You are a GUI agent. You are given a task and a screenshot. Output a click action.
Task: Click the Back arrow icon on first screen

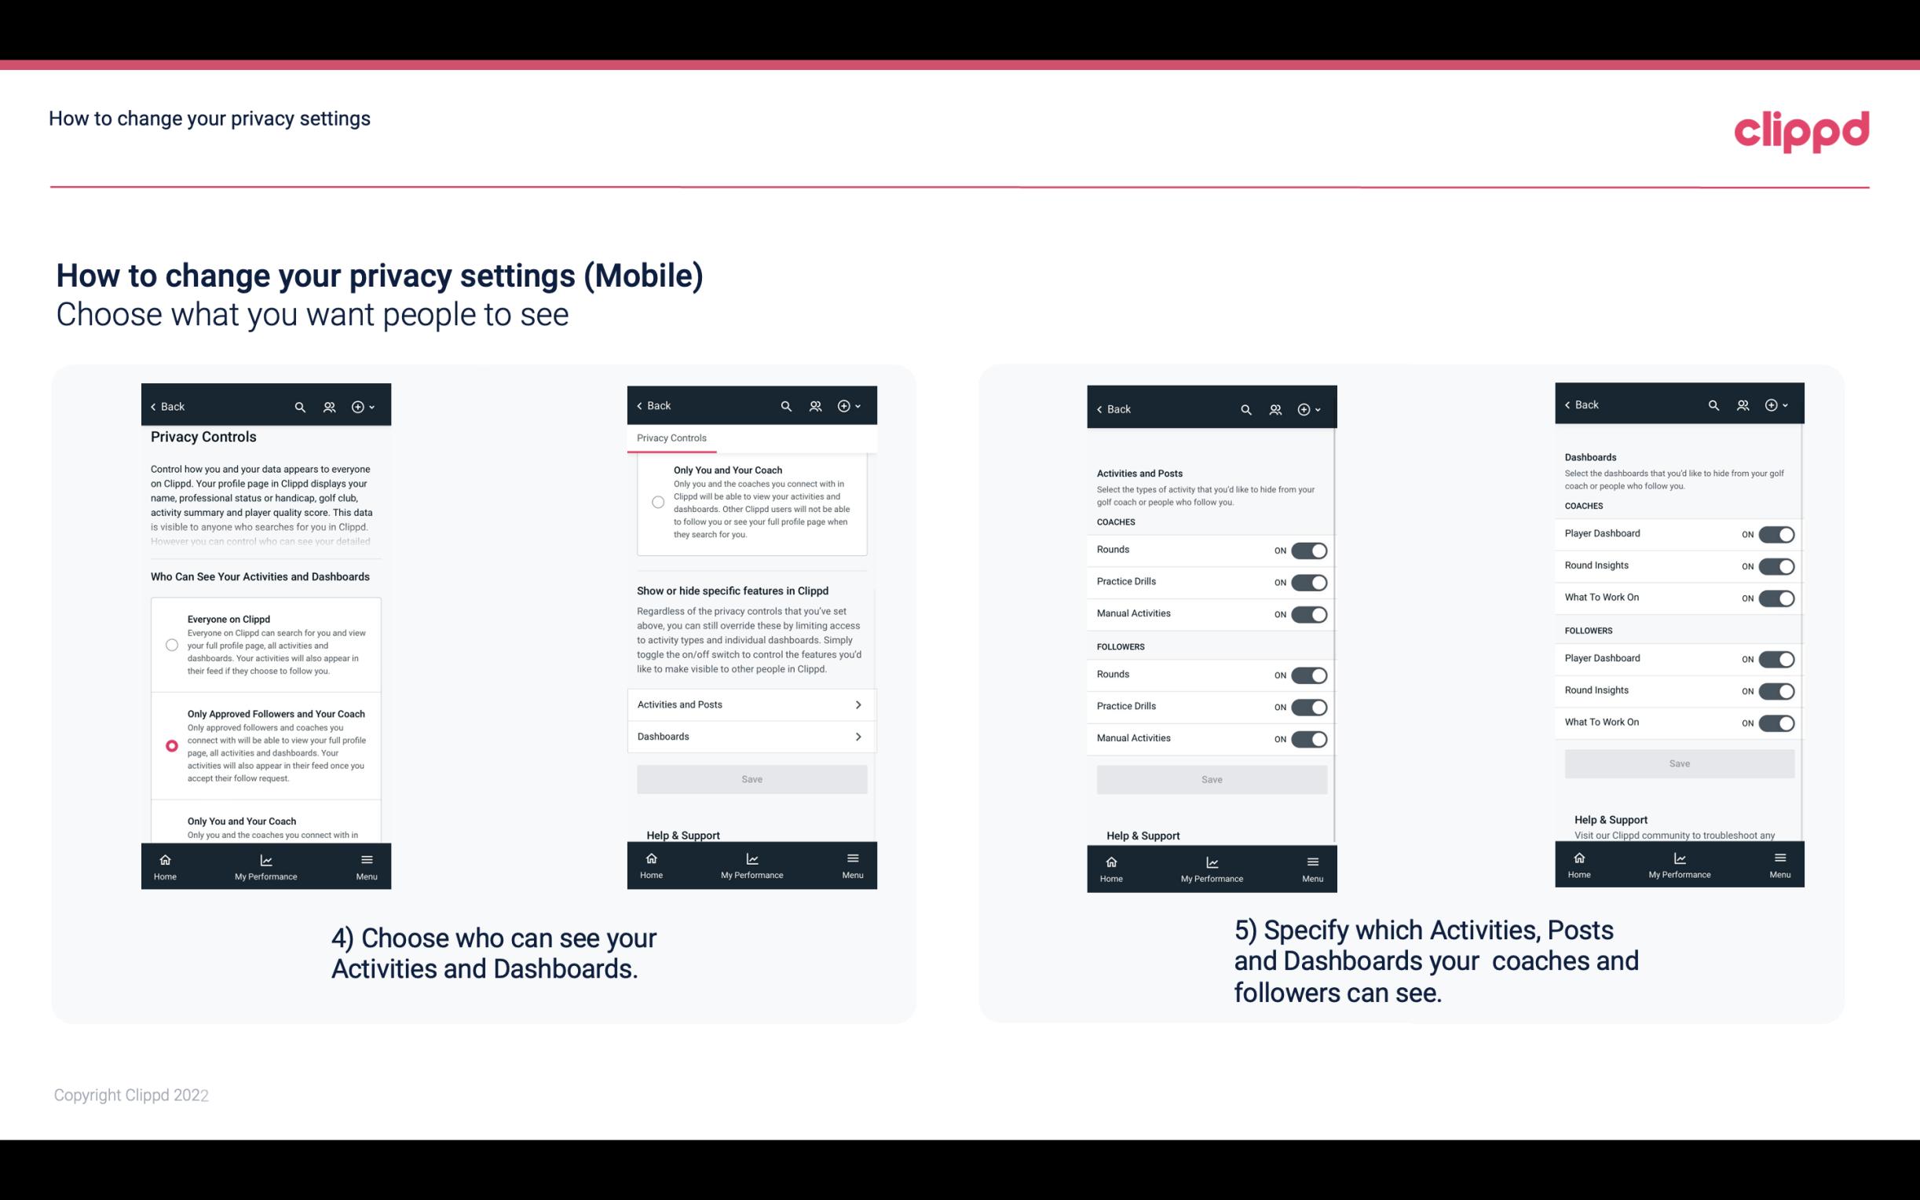coord(155,405)
